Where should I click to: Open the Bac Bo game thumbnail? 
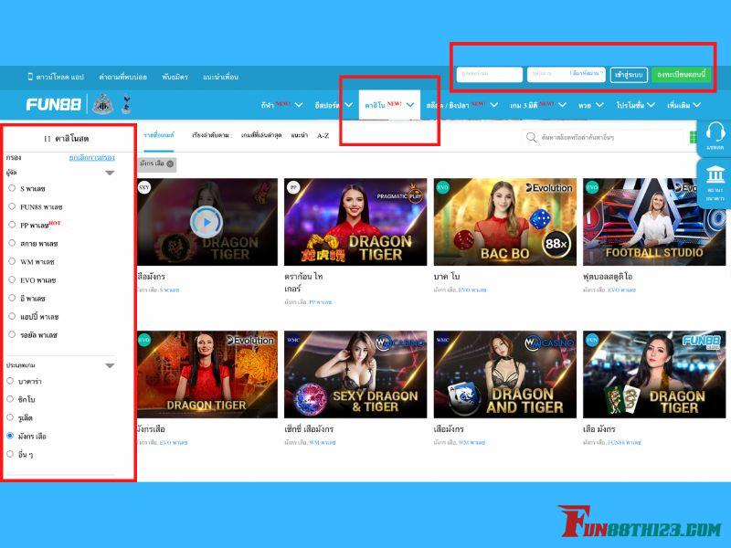click(505, 222)
